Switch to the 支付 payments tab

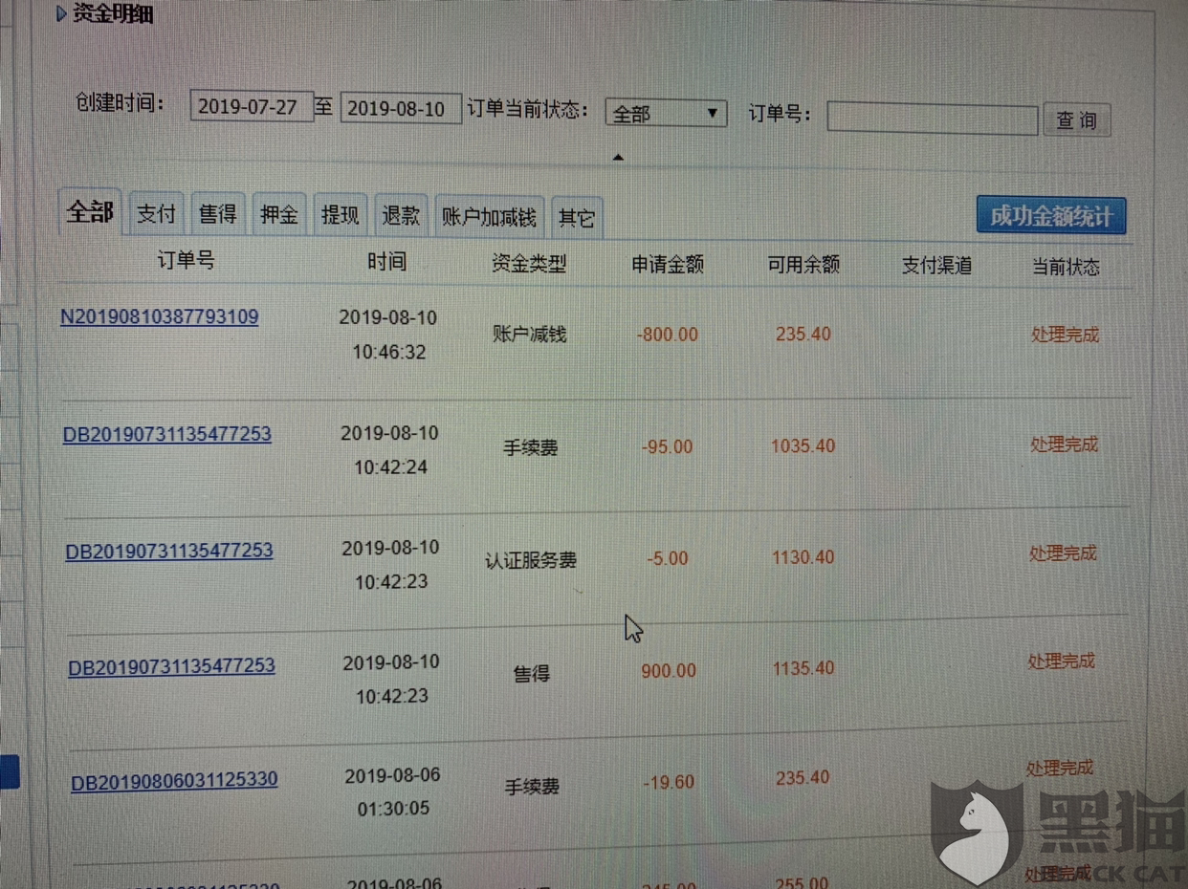(156, 214)
